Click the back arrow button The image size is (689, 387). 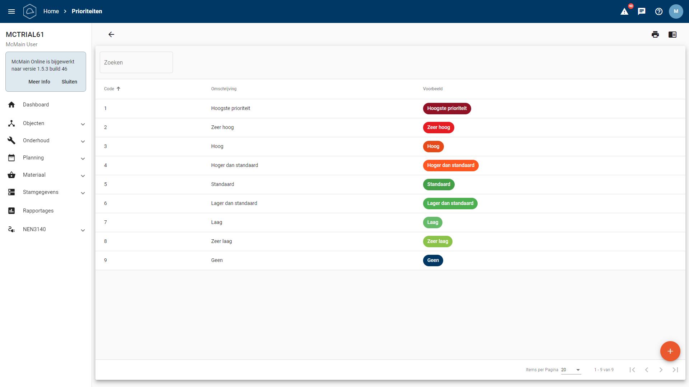click(111, 34)
